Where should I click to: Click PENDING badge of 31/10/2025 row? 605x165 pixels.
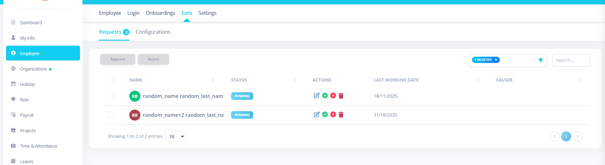[242, 115]
